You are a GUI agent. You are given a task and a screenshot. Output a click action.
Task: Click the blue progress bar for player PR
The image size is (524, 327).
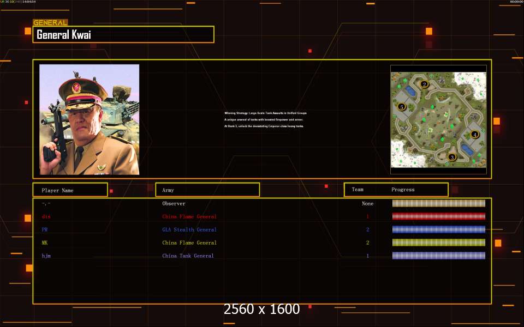click(438, 229)
